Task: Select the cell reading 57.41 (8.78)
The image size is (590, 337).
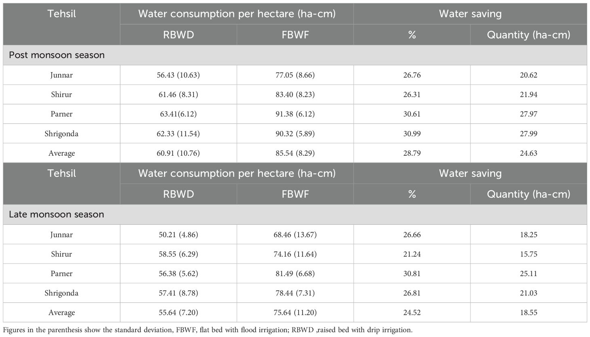Action: point(178,293)
